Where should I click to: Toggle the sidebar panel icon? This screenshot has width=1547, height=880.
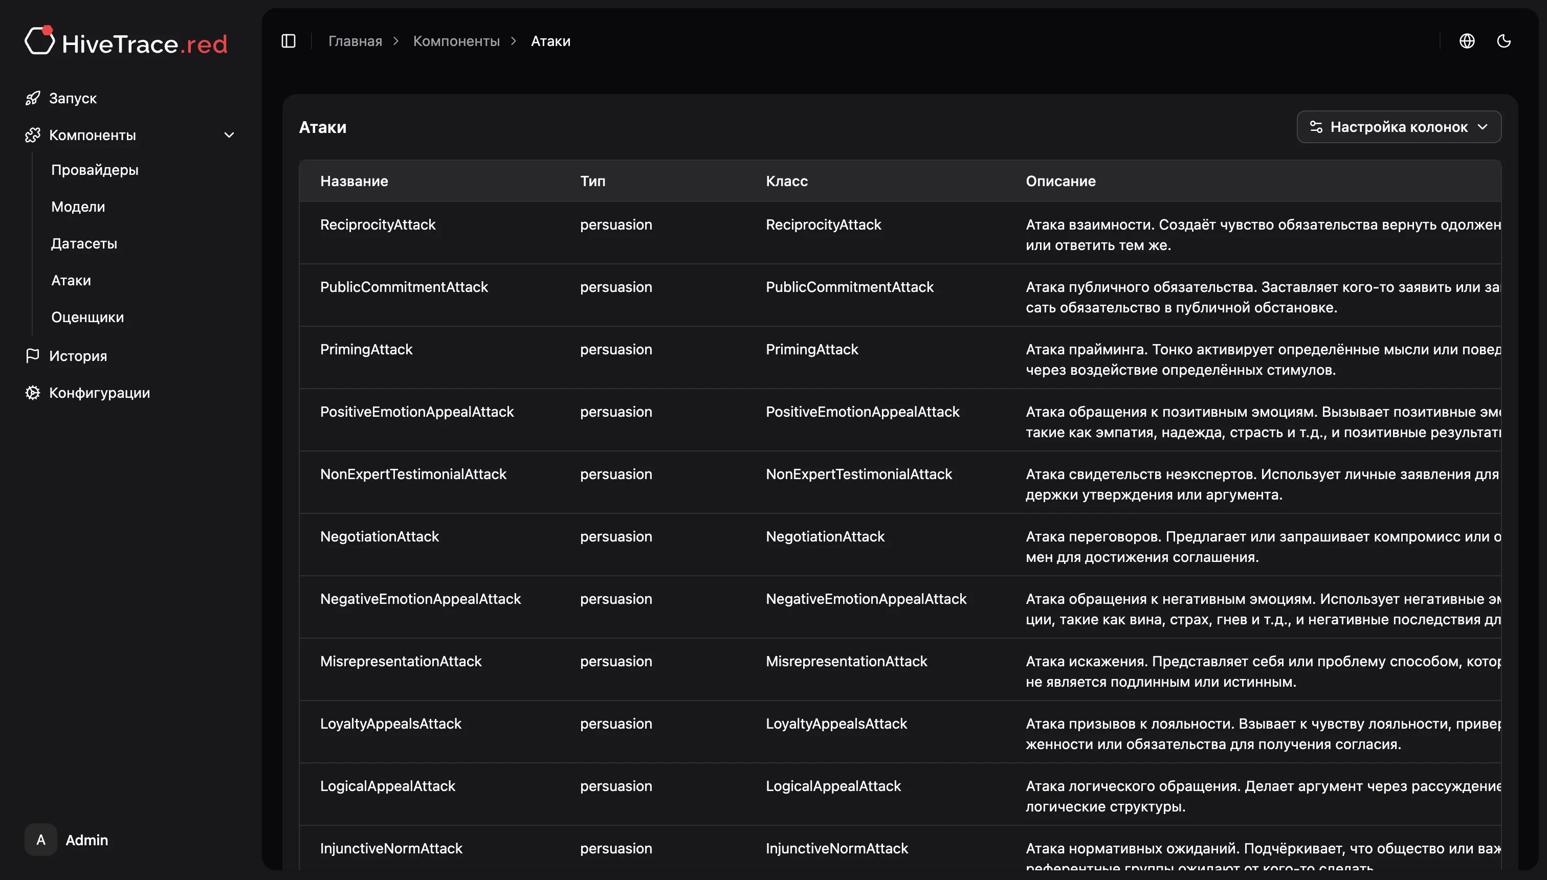(x=289, y=41)
